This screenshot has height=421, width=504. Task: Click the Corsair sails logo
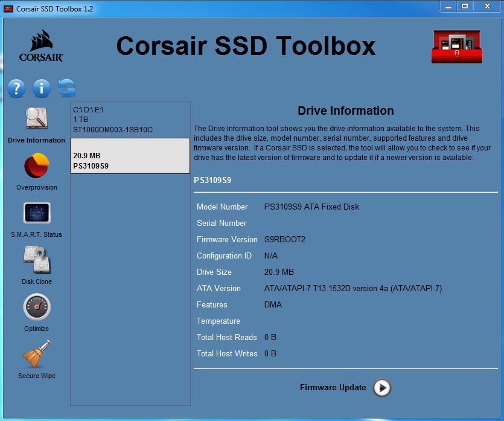(41, 45)
